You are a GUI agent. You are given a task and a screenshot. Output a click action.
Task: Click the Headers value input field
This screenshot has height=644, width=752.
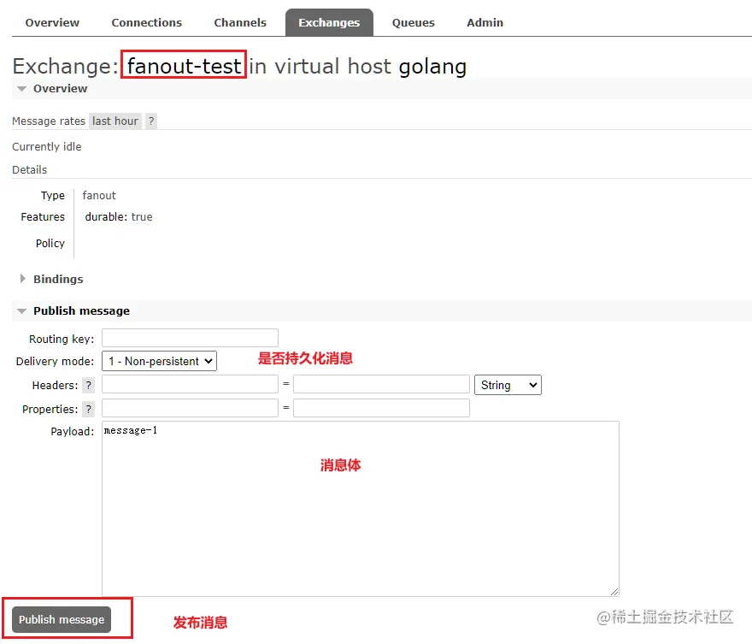point(381,384)
